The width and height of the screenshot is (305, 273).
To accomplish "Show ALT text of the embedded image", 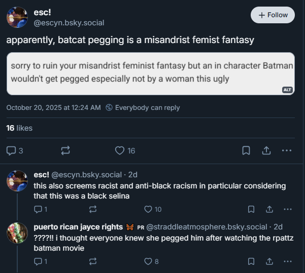I will (x=287, y=90).
